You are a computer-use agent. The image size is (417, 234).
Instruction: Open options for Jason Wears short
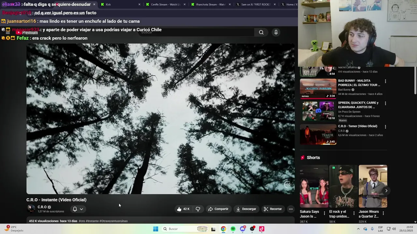pyautogui.click(x=383, y=213)
